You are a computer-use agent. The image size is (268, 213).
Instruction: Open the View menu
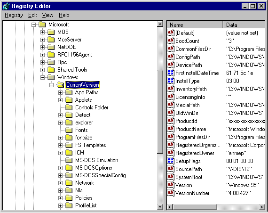point(47,15)
